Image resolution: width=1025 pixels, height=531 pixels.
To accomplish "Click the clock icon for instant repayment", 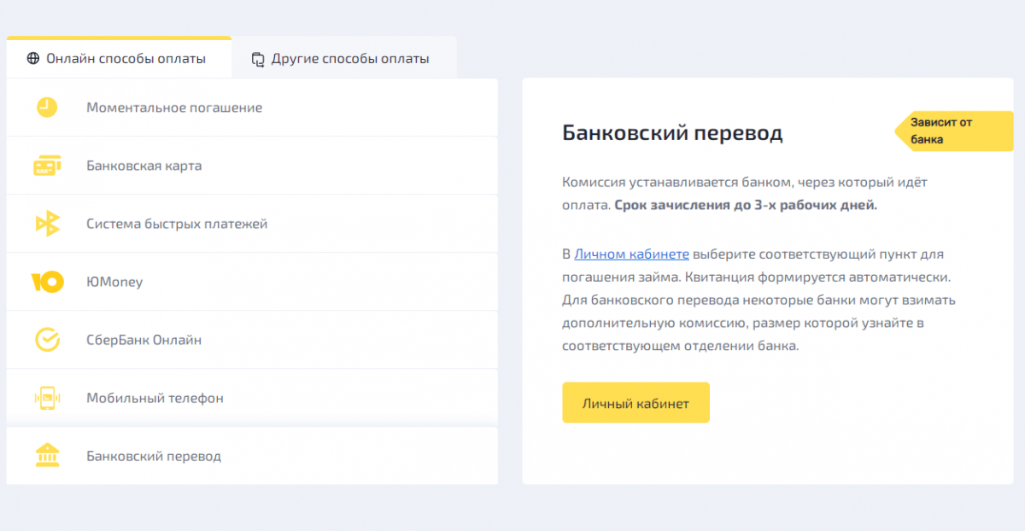I will pos(47,108).
